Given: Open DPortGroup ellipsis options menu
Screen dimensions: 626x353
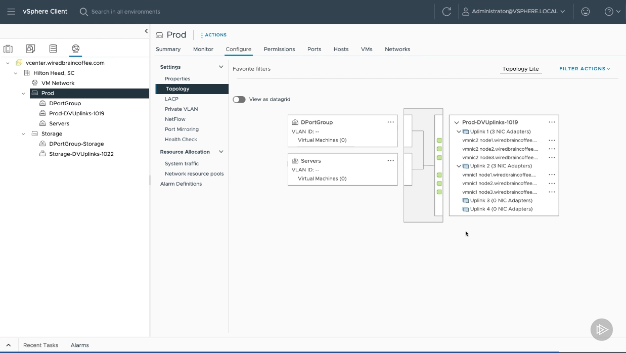Looking at the screenshot, I should 390,122.
